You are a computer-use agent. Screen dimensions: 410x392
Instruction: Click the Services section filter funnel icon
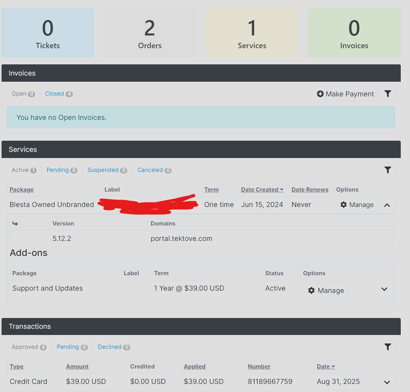[x=388, y=170]
